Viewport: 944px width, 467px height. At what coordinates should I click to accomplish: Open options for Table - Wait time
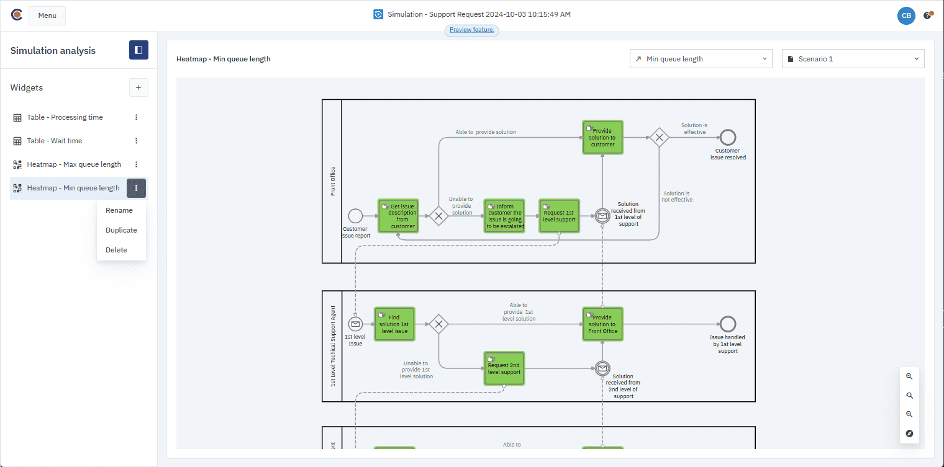tap(137, 141)
